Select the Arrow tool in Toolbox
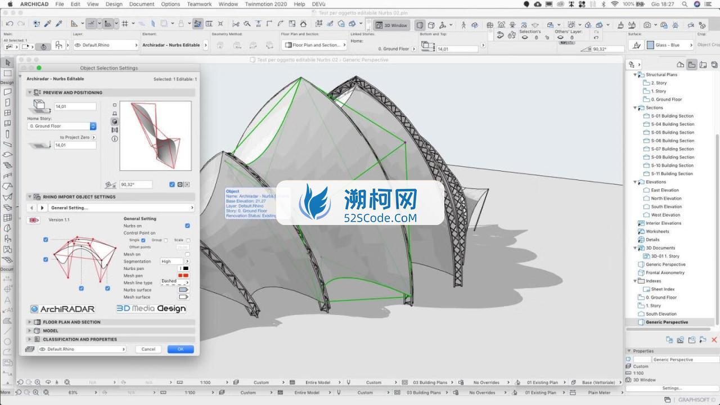This screenshot has width=720, height=405. point(8,62)
